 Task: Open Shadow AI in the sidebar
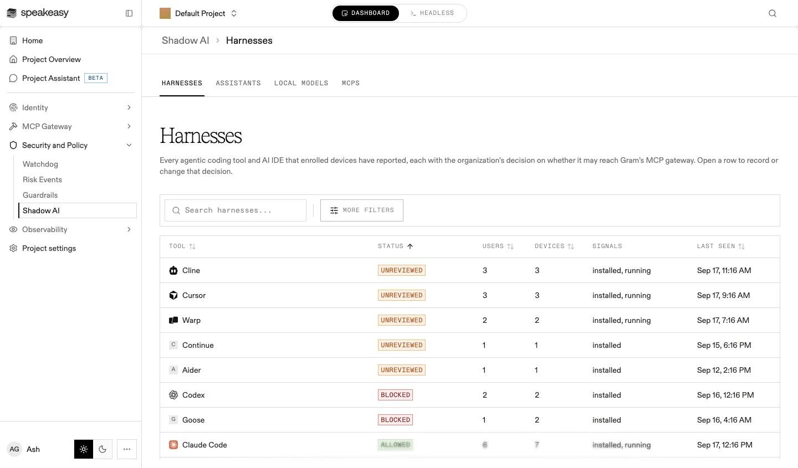(78, 210)
